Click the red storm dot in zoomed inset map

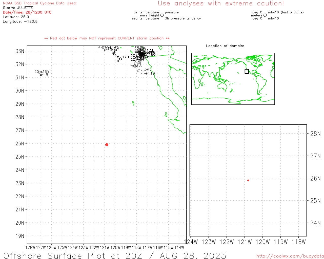pyautogui.click(x=248, y=180)
